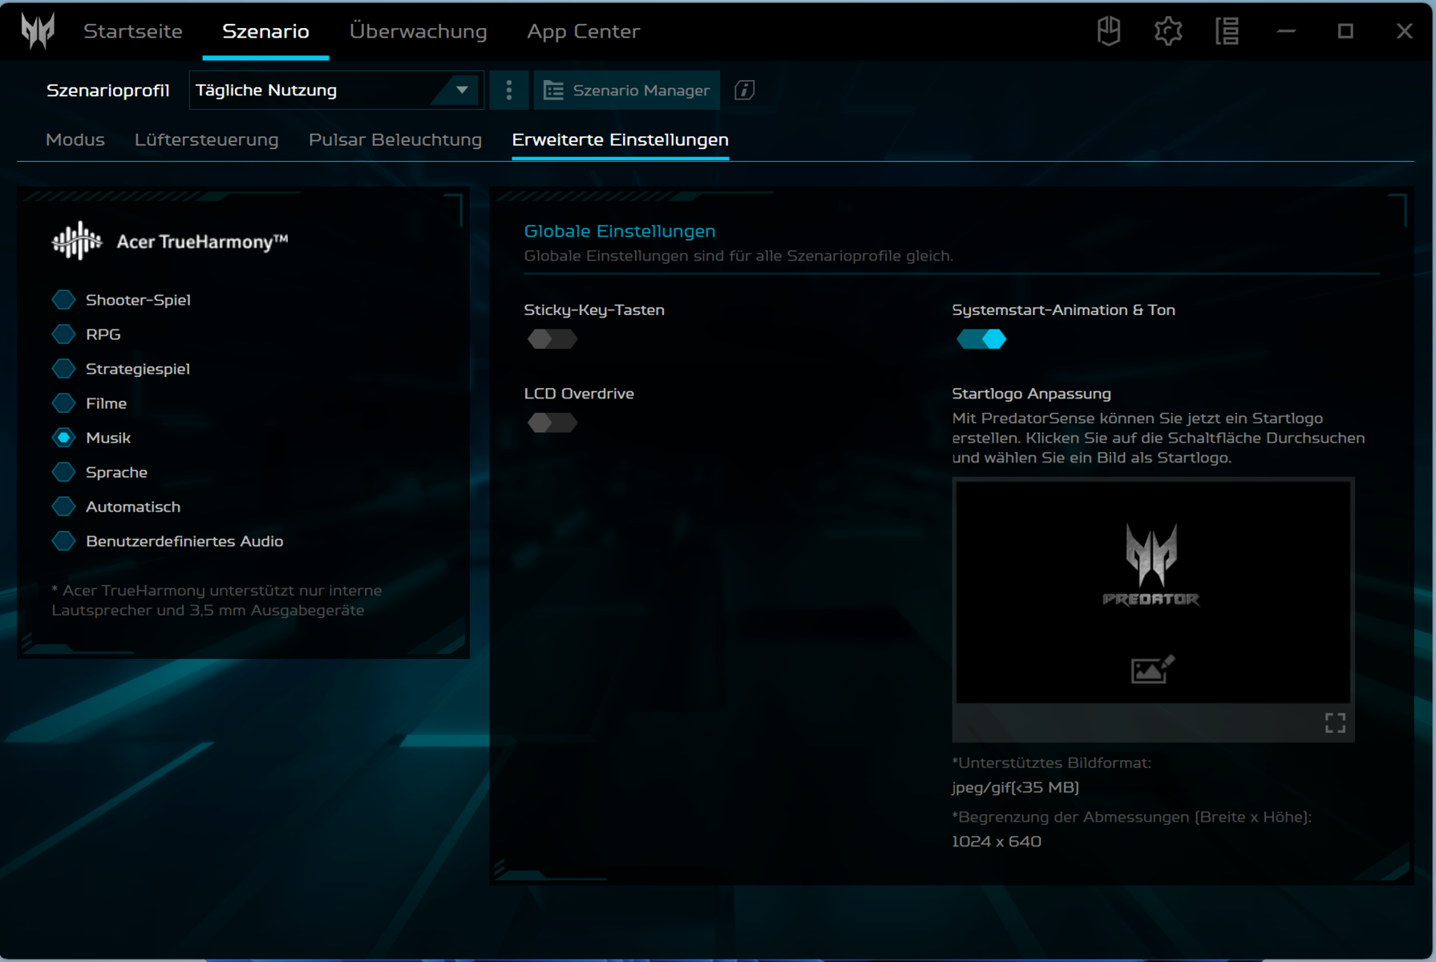1436x962 pixels.
Task: Click the fullscreen preview icon
Action: click(x=1335, y=723)
